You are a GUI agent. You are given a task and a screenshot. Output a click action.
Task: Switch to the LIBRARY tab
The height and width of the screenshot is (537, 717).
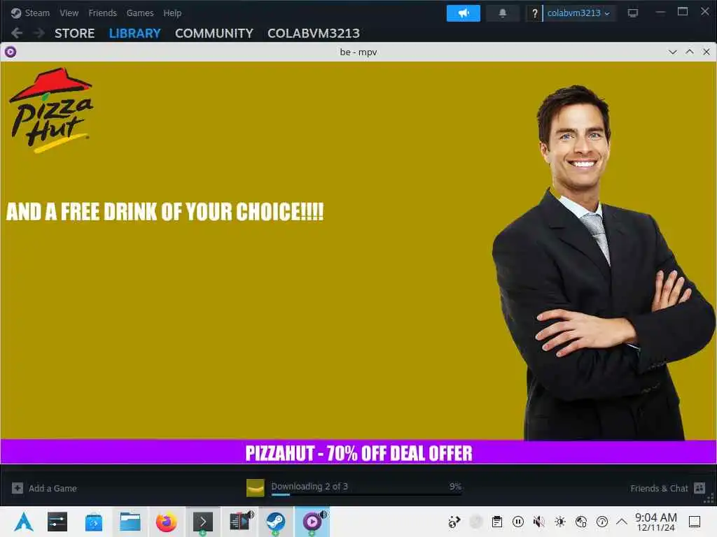135,34
